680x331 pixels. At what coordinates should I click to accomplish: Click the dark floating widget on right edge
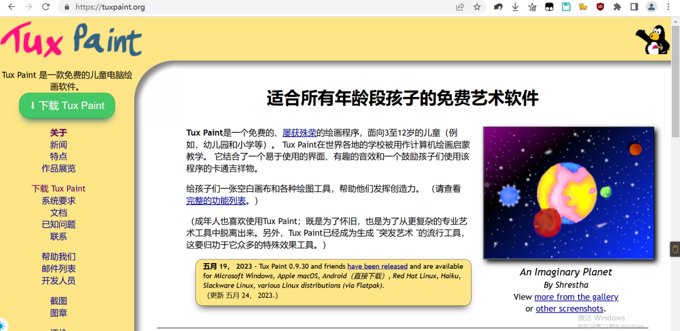[675, 249]
